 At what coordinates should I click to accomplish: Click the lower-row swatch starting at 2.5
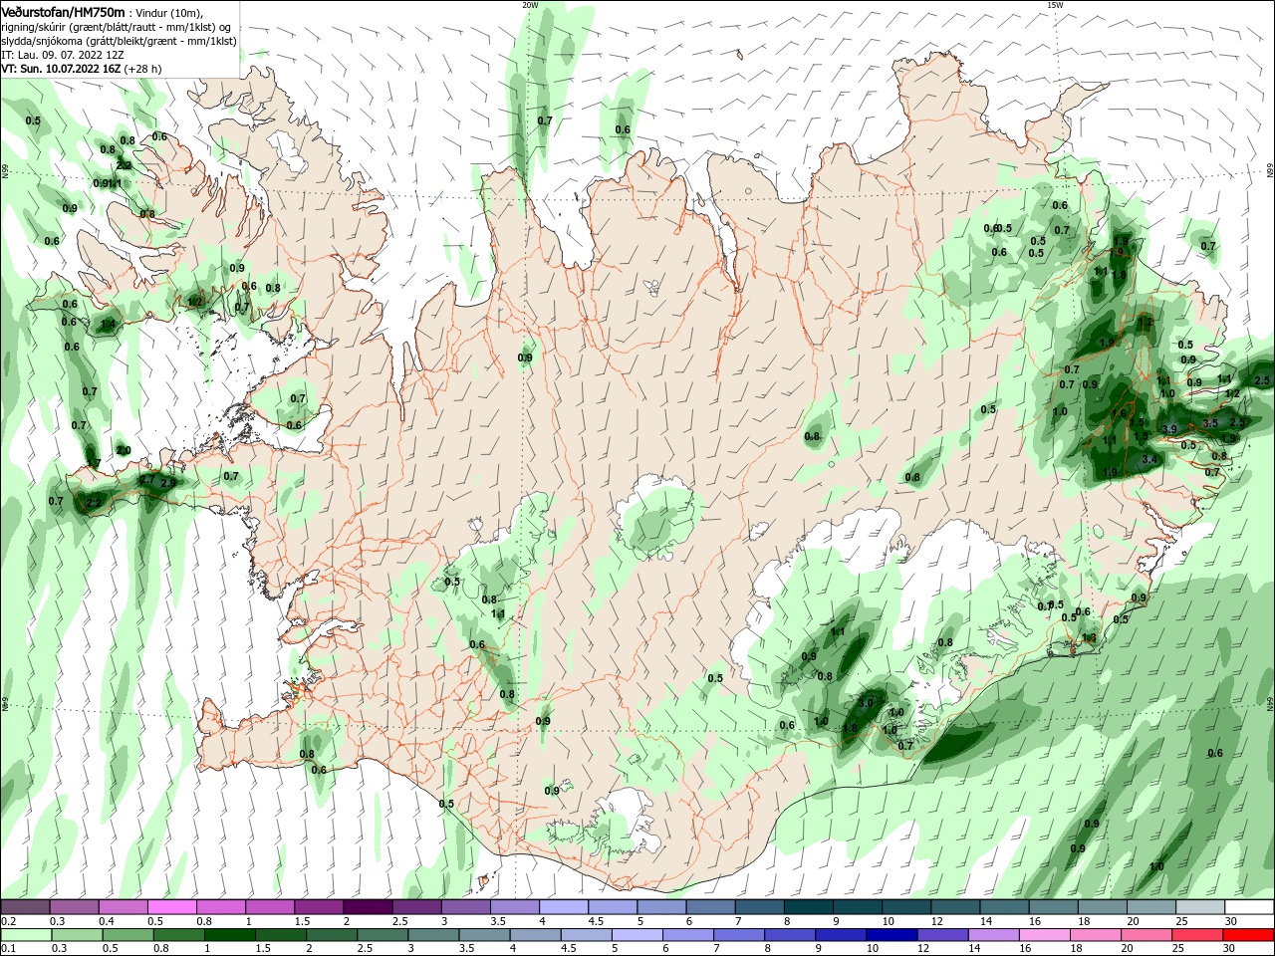382,936
